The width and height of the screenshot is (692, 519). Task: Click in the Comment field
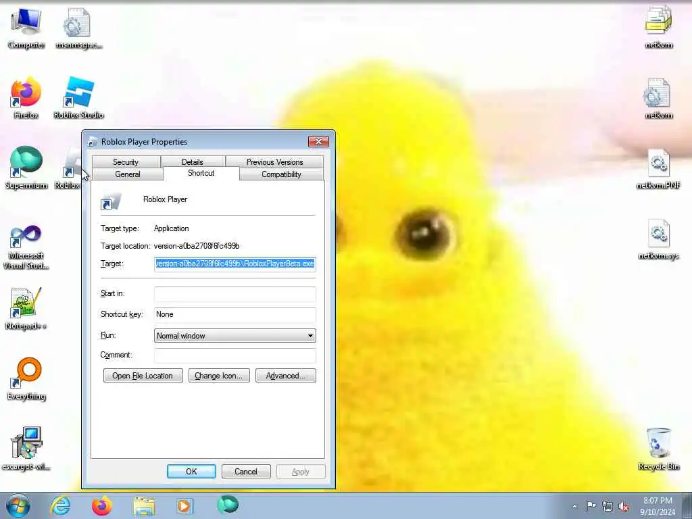234,355
